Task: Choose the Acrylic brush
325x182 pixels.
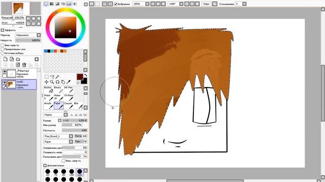Action: tap(49, 106)
